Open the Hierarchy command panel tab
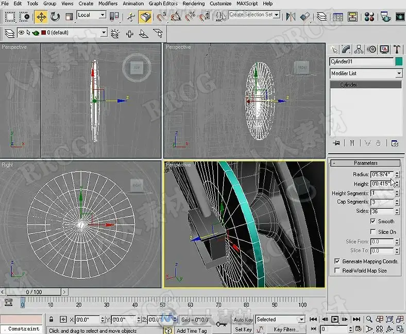The width and height of the screenshot is (406, 334). (360, 49)
